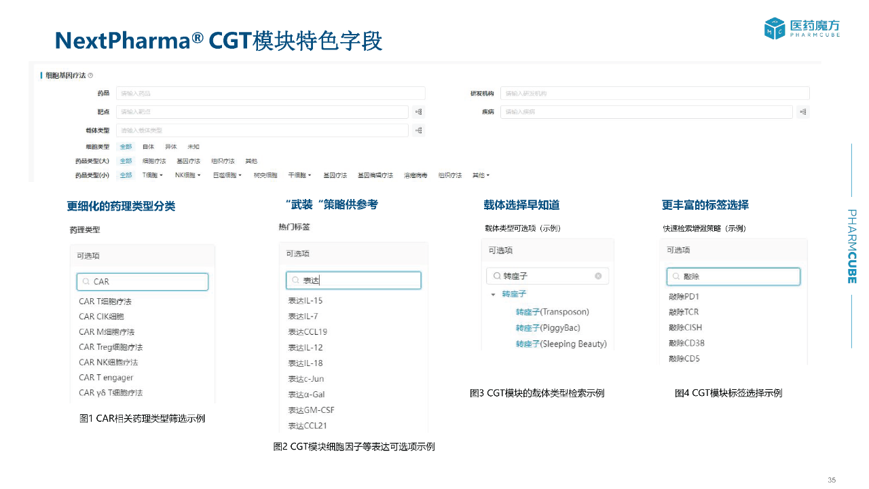This screenshot has width=869, height=489.
Task: Select 表达IL-12 tag
Action: click(x=306, y=348)
